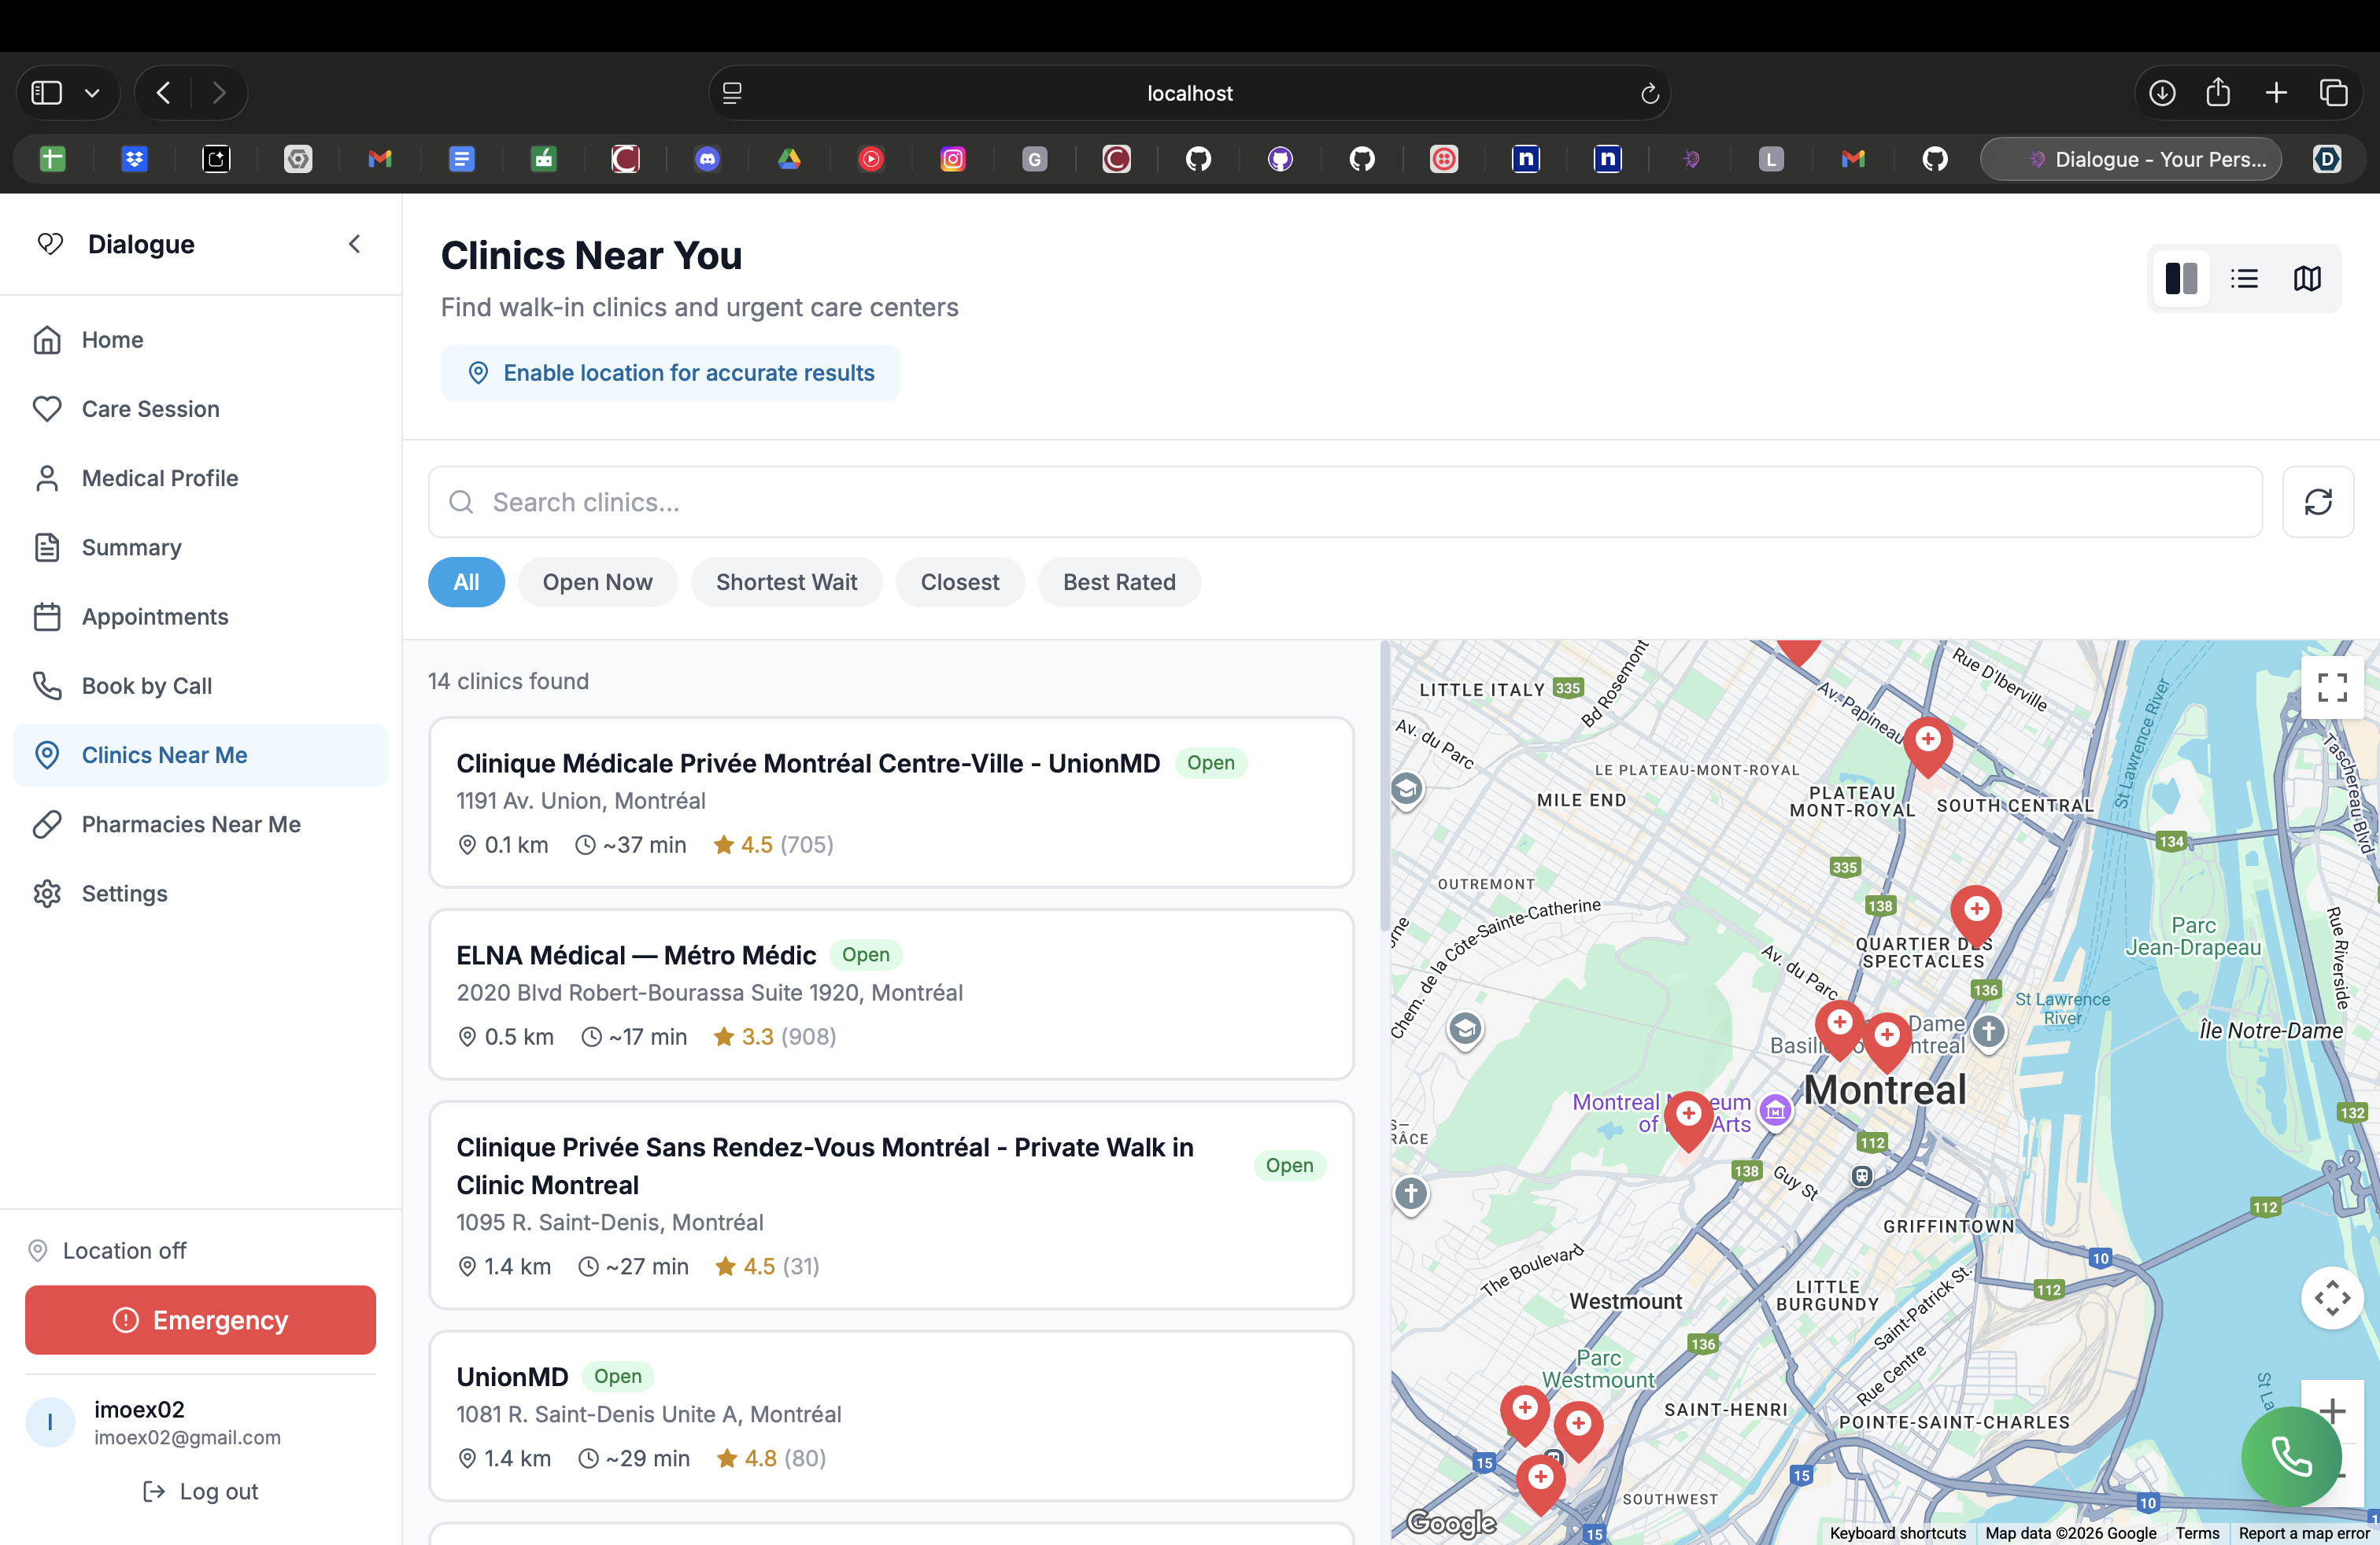
Task: Click the red Emergency button
Action: pos(200,1320)
